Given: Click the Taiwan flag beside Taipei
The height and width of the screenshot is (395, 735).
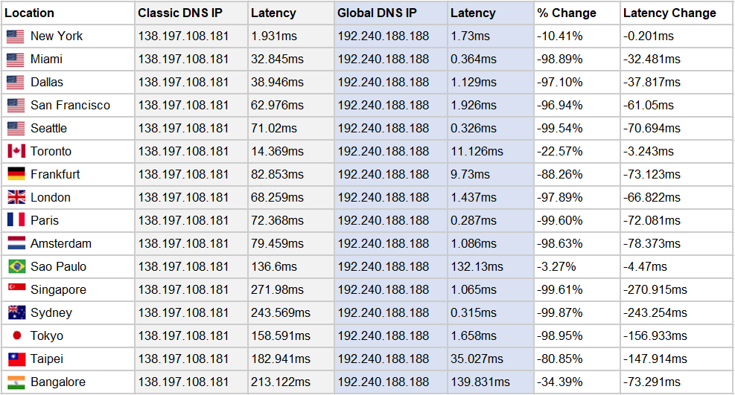Looking at the screenshot, I should tap(16, 359).
